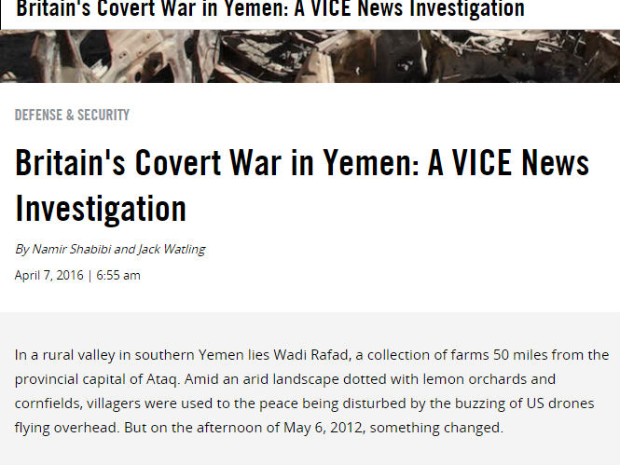Click the word Ataq in the paragraph
The height and width of the screenshot is (465, 620).
[x=161, y=379]
